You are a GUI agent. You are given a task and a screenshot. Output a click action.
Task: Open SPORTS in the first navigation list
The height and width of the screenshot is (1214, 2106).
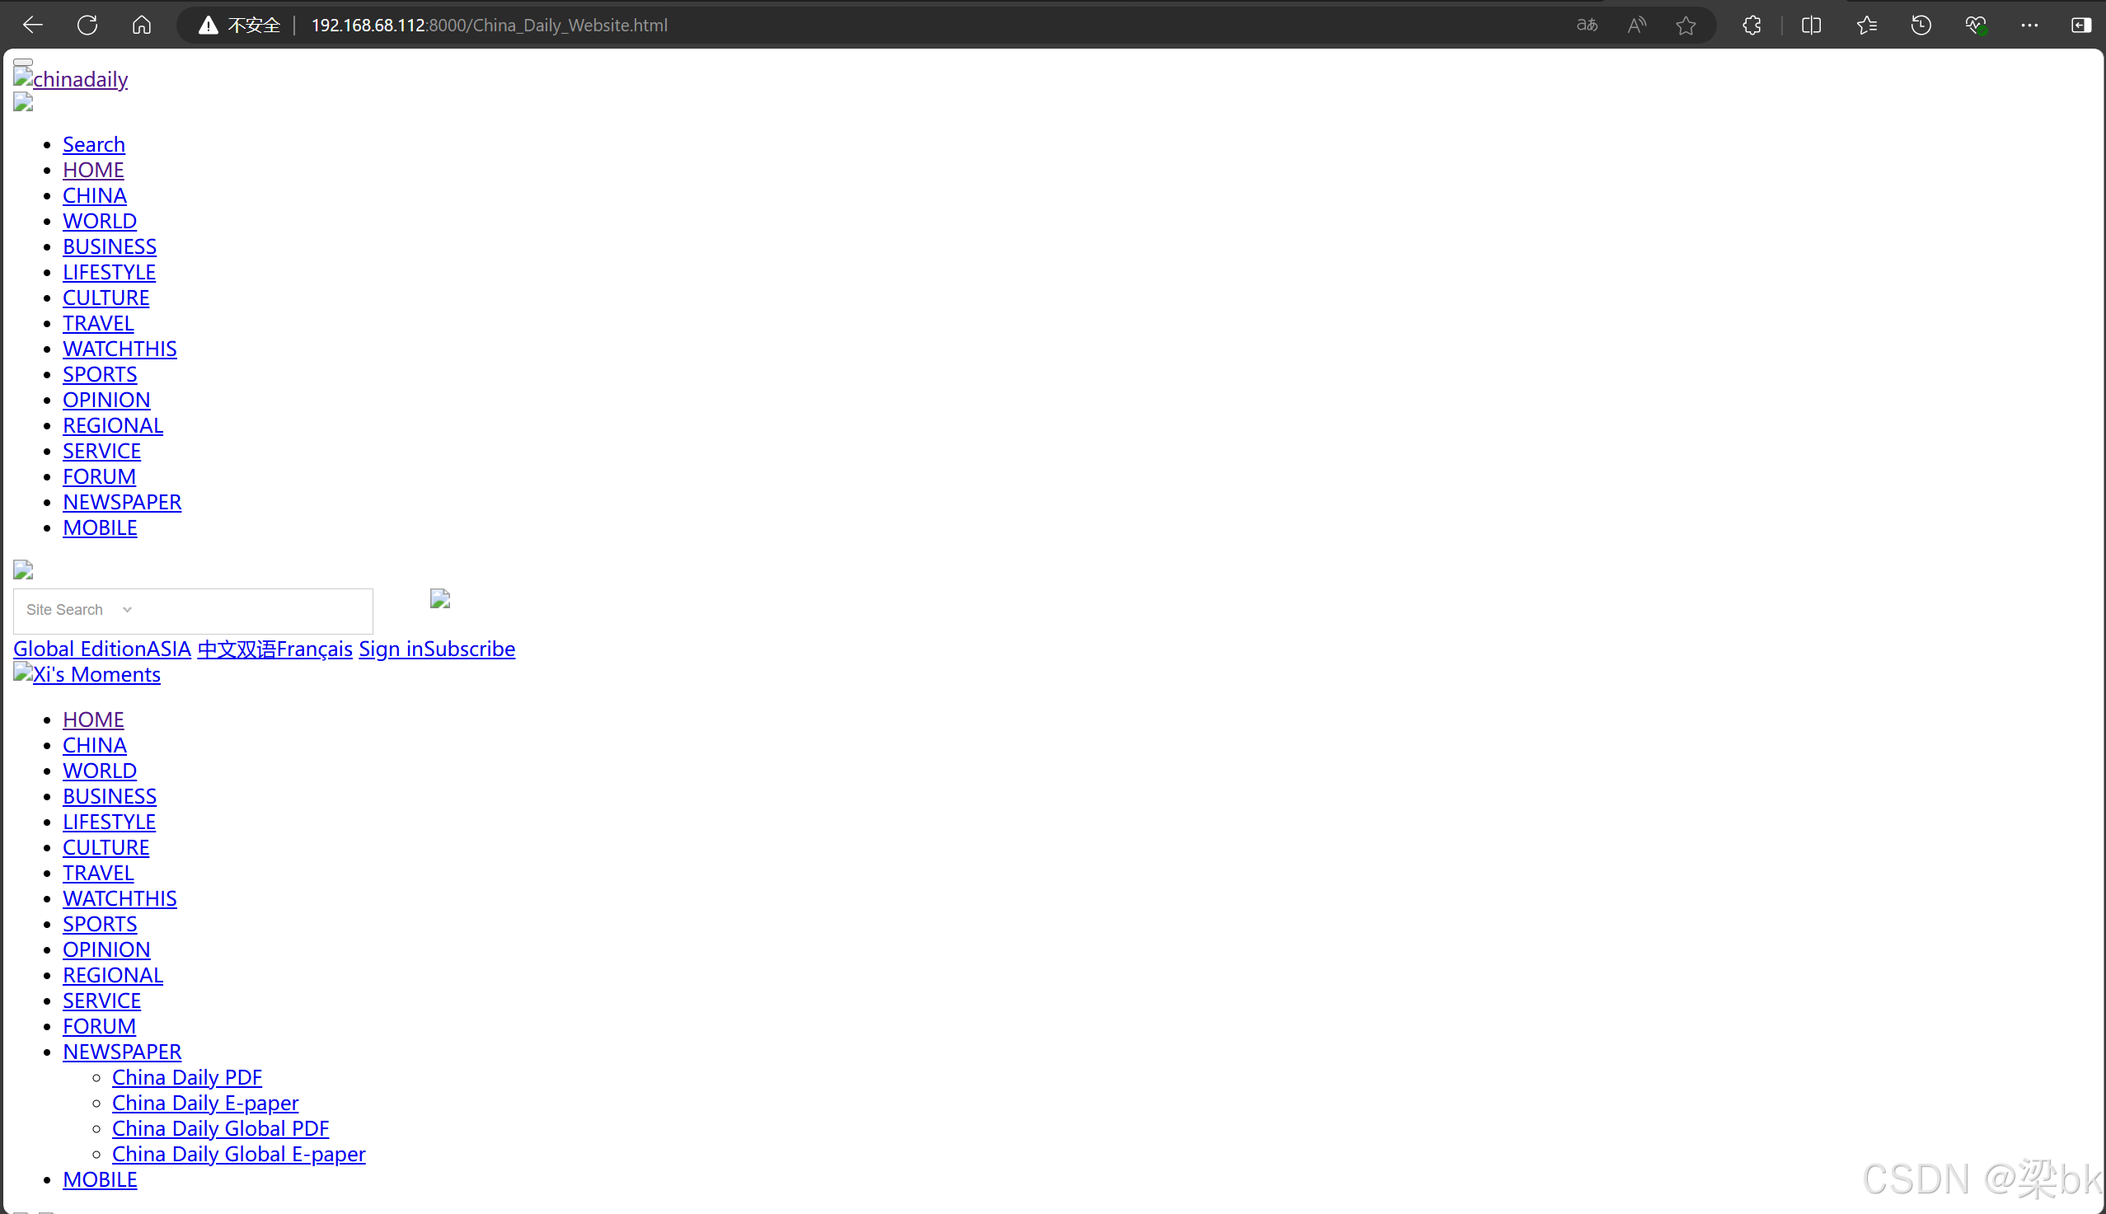pyautogui.click(x=99, y=374)
